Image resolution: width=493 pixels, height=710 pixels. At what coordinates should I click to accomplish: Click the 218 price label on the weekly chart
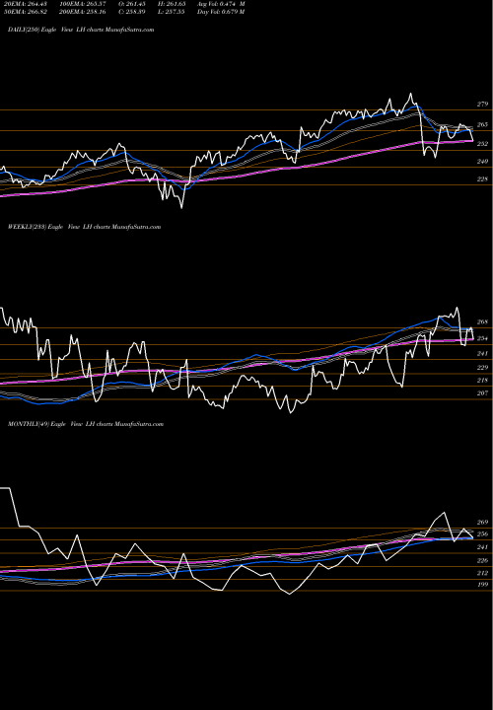[482, 381]
